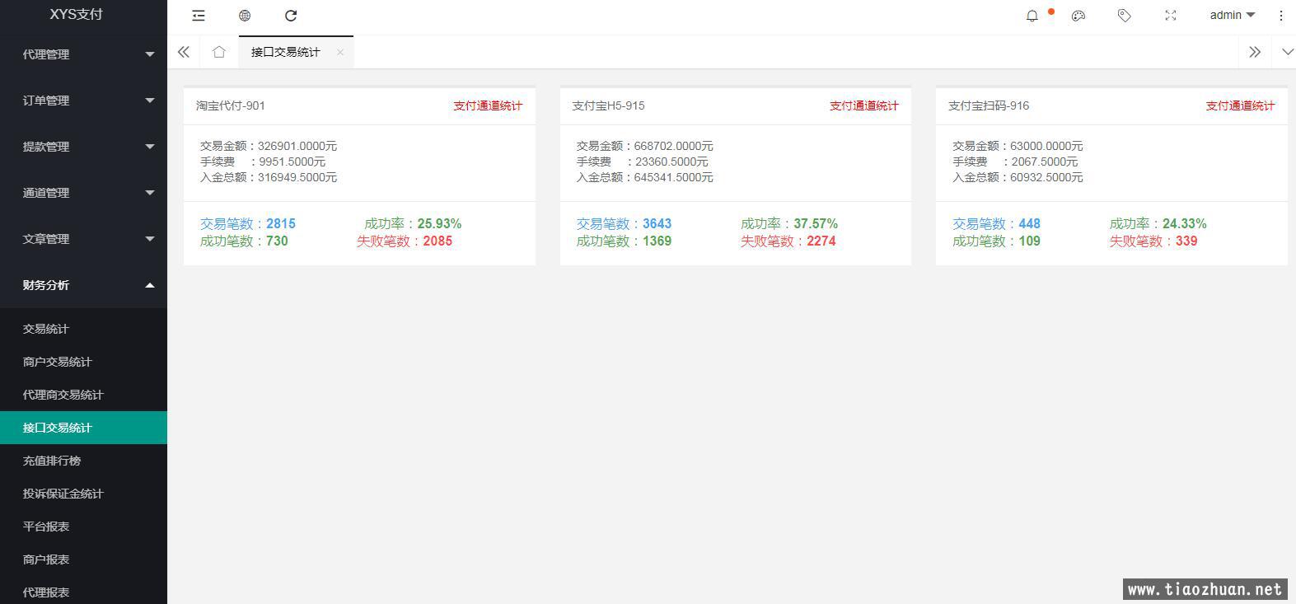
Task: Click fee value 9951.5000元
Action: tap(292, 162)
